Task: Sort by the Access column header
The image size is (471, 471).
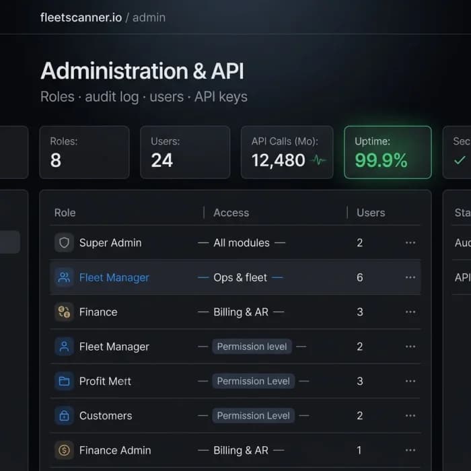Action: pos(231,213)
